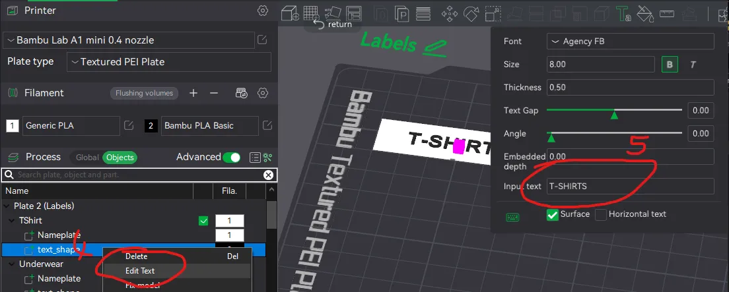
Task: Select the Color painting bucket icon
Action: pyautogui.click(x=645, y=13)
